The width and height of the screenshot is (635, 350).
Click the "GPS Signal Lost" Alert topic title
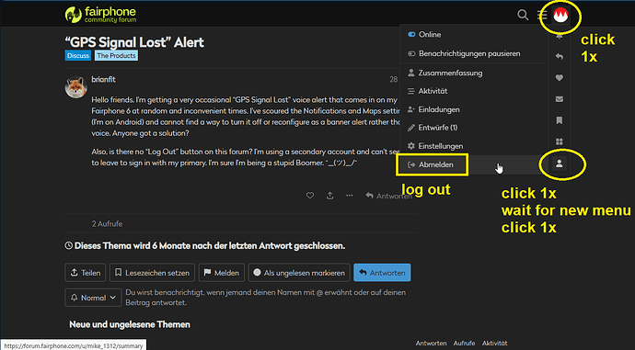[134, 42]
